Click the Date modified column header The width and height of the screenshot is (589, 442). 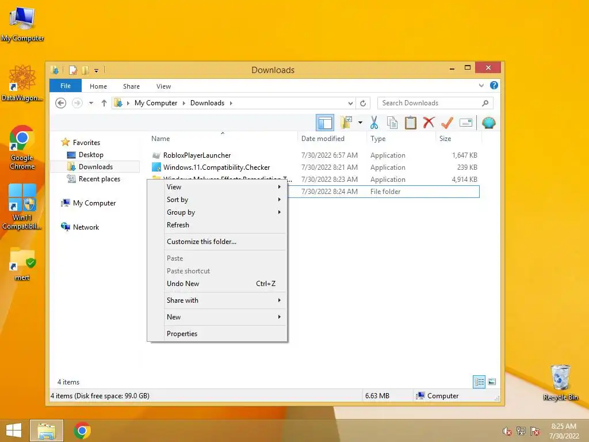[x=332, y=139]
